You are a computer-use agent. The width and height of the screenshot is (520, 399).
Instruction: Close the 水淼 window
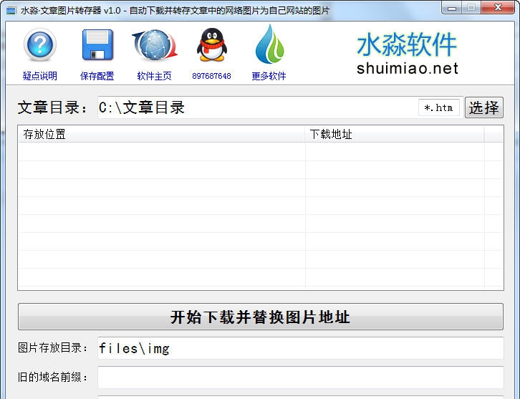click(498, 8)
